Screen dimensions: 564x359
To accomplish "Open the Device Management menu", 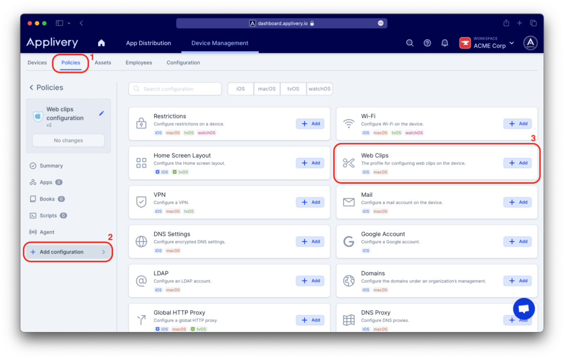I will click(x=220, y=43).
